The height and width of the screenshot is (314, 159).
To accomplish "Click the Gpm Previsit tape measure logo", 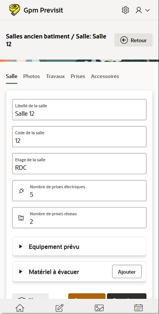I will 14,10.
